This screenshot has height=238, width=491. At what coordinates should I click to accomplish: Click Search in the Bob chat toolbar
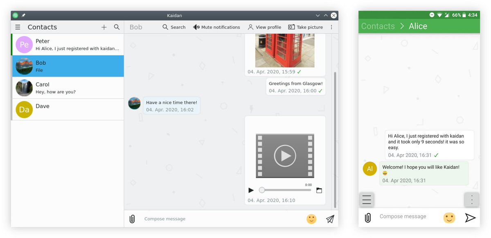coord(174,27)
